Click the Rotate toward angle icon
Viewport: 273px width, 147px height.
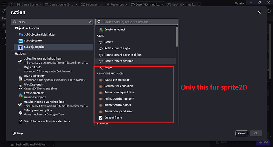tap(101, 49)
